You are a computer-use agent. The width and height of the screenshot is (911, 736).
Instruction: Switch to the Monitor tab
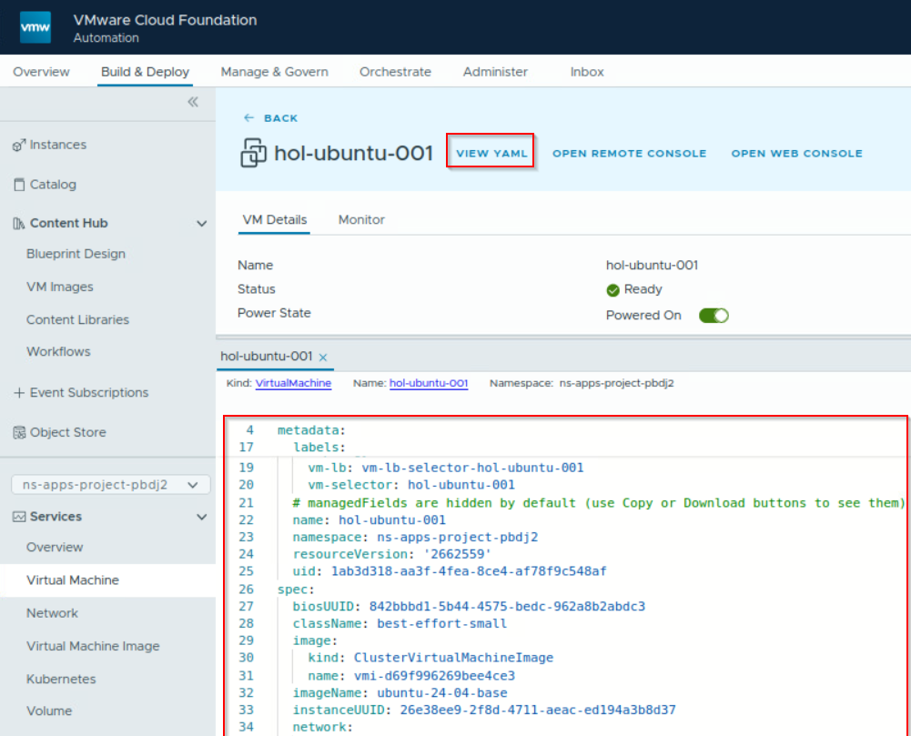360,219
